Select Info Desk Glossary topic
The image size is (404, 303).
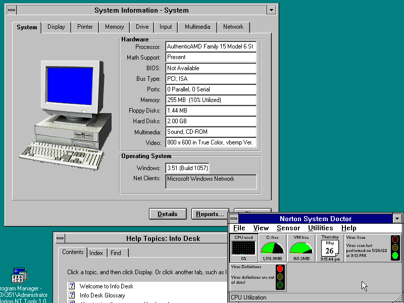click(x=103, y=295)
